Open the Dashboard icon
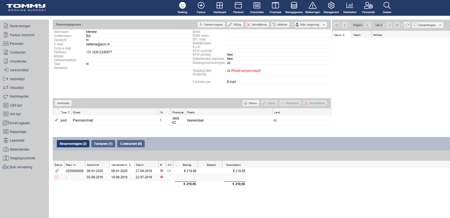 click(220, 5)
